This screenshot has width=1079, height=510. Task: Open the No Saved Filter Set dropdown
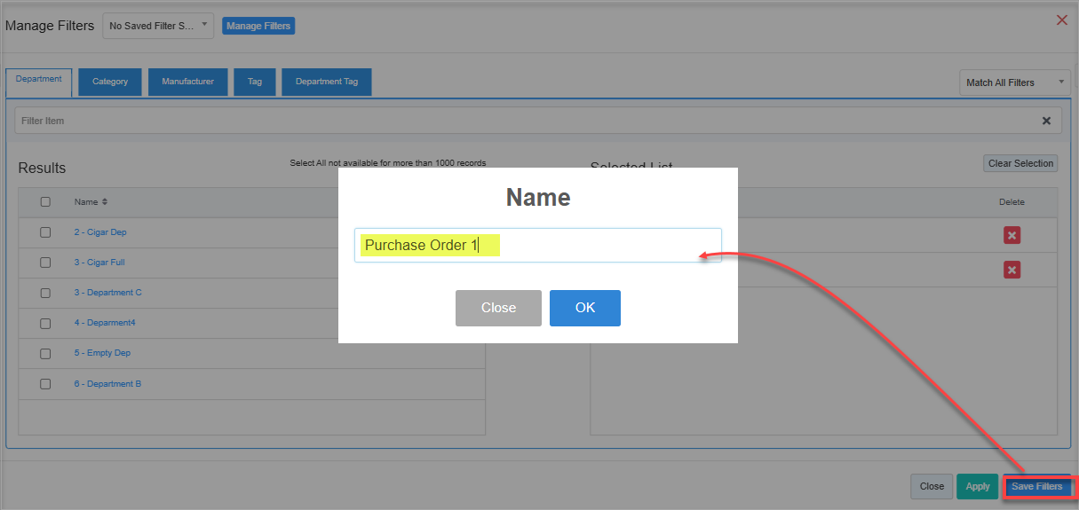tap(158, 26)
